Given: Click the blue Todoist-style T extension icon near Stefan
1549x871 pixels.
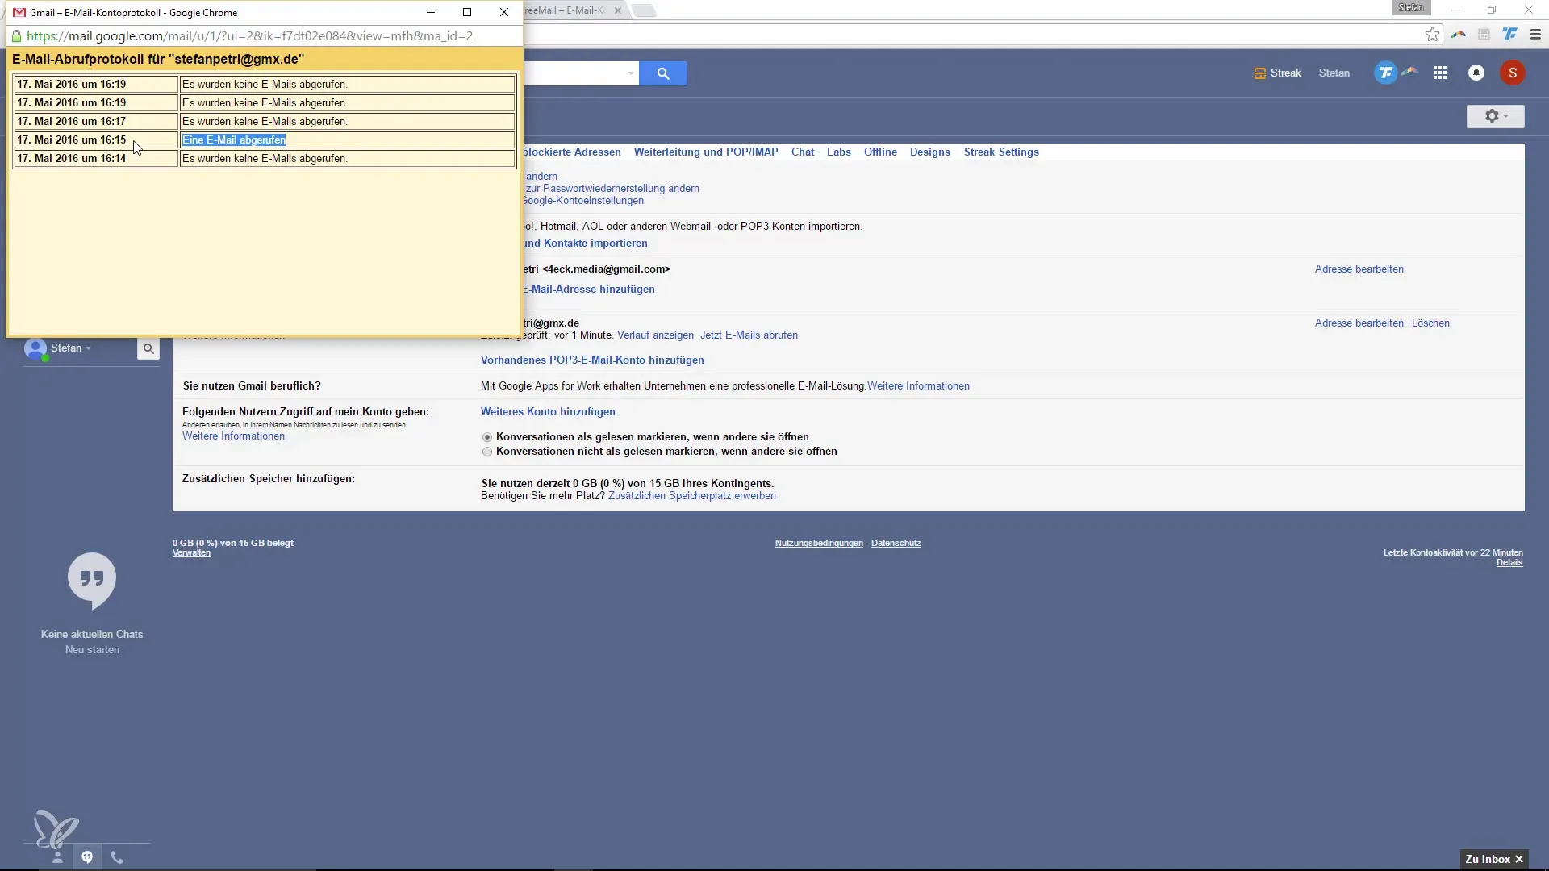Looking at the screenshot, I should click(1385, 73).
